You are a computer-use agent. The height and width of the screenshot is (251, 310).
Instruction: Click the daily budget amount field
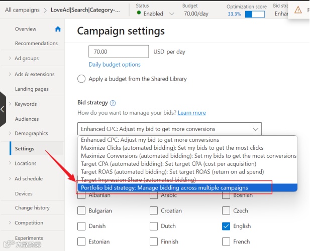tap(119, 51)
